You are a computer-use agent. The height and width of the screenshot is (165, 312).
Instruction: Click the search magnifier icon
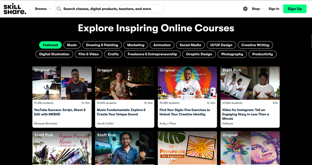coord(59,9)
